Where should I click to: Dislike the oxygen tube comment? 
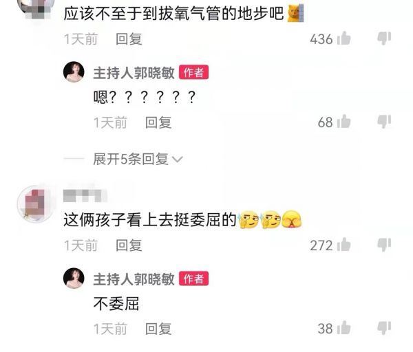[x=384, y=38]
